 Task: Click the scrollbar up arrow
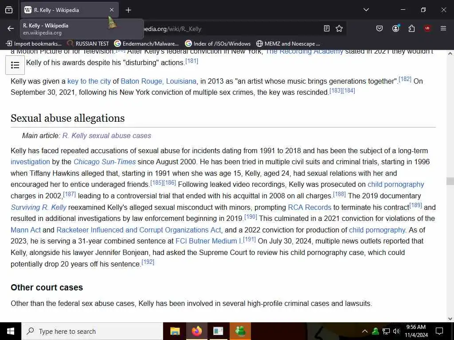(x=450, y=54)
